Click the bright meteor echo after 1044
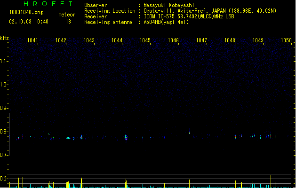 point(126,137)
